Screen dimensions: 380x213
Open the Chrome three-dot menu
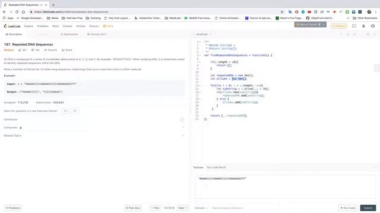(376, 12)
